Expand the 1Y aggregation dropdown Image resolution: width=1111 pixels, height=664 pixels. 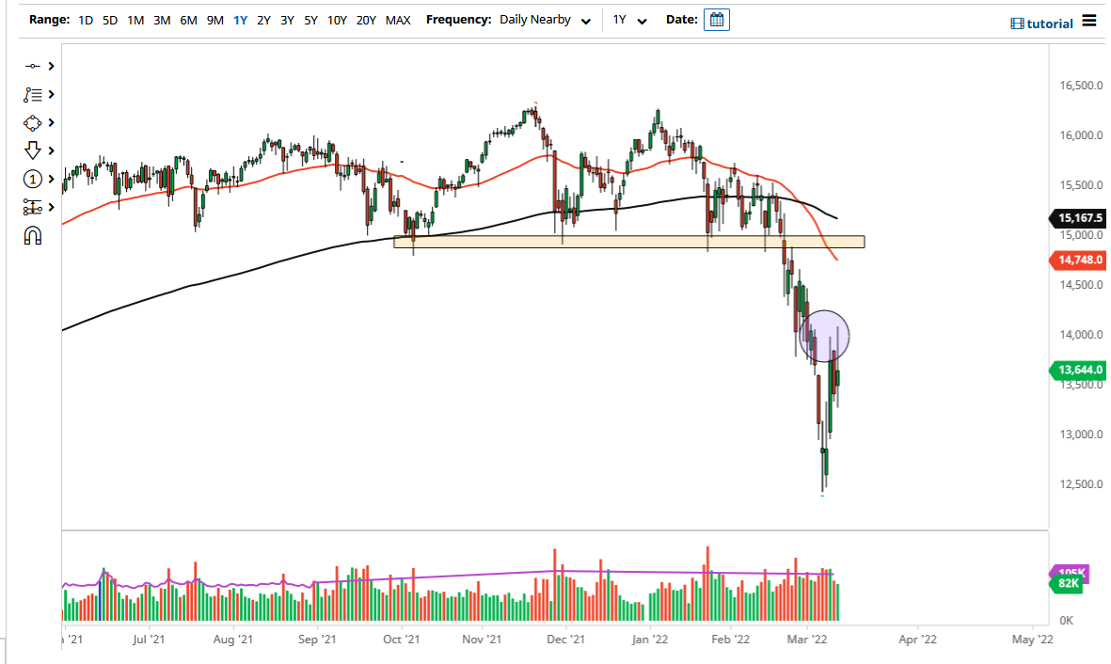643,20
